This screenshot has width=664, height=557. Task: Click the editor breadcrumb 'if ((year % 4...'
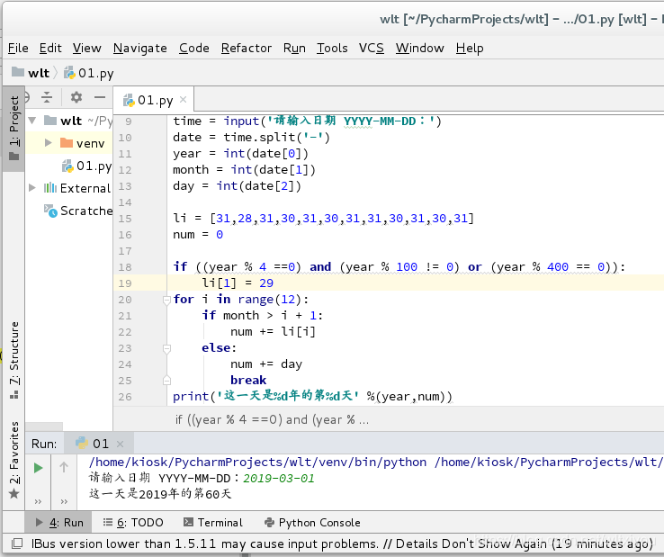click(273, 419)
